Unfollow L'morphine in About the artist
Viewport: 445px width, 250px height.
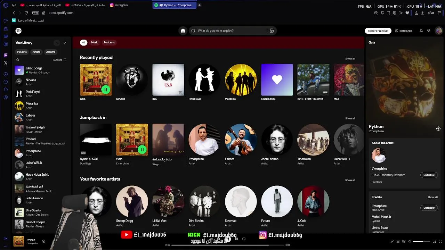coord(429,175)
